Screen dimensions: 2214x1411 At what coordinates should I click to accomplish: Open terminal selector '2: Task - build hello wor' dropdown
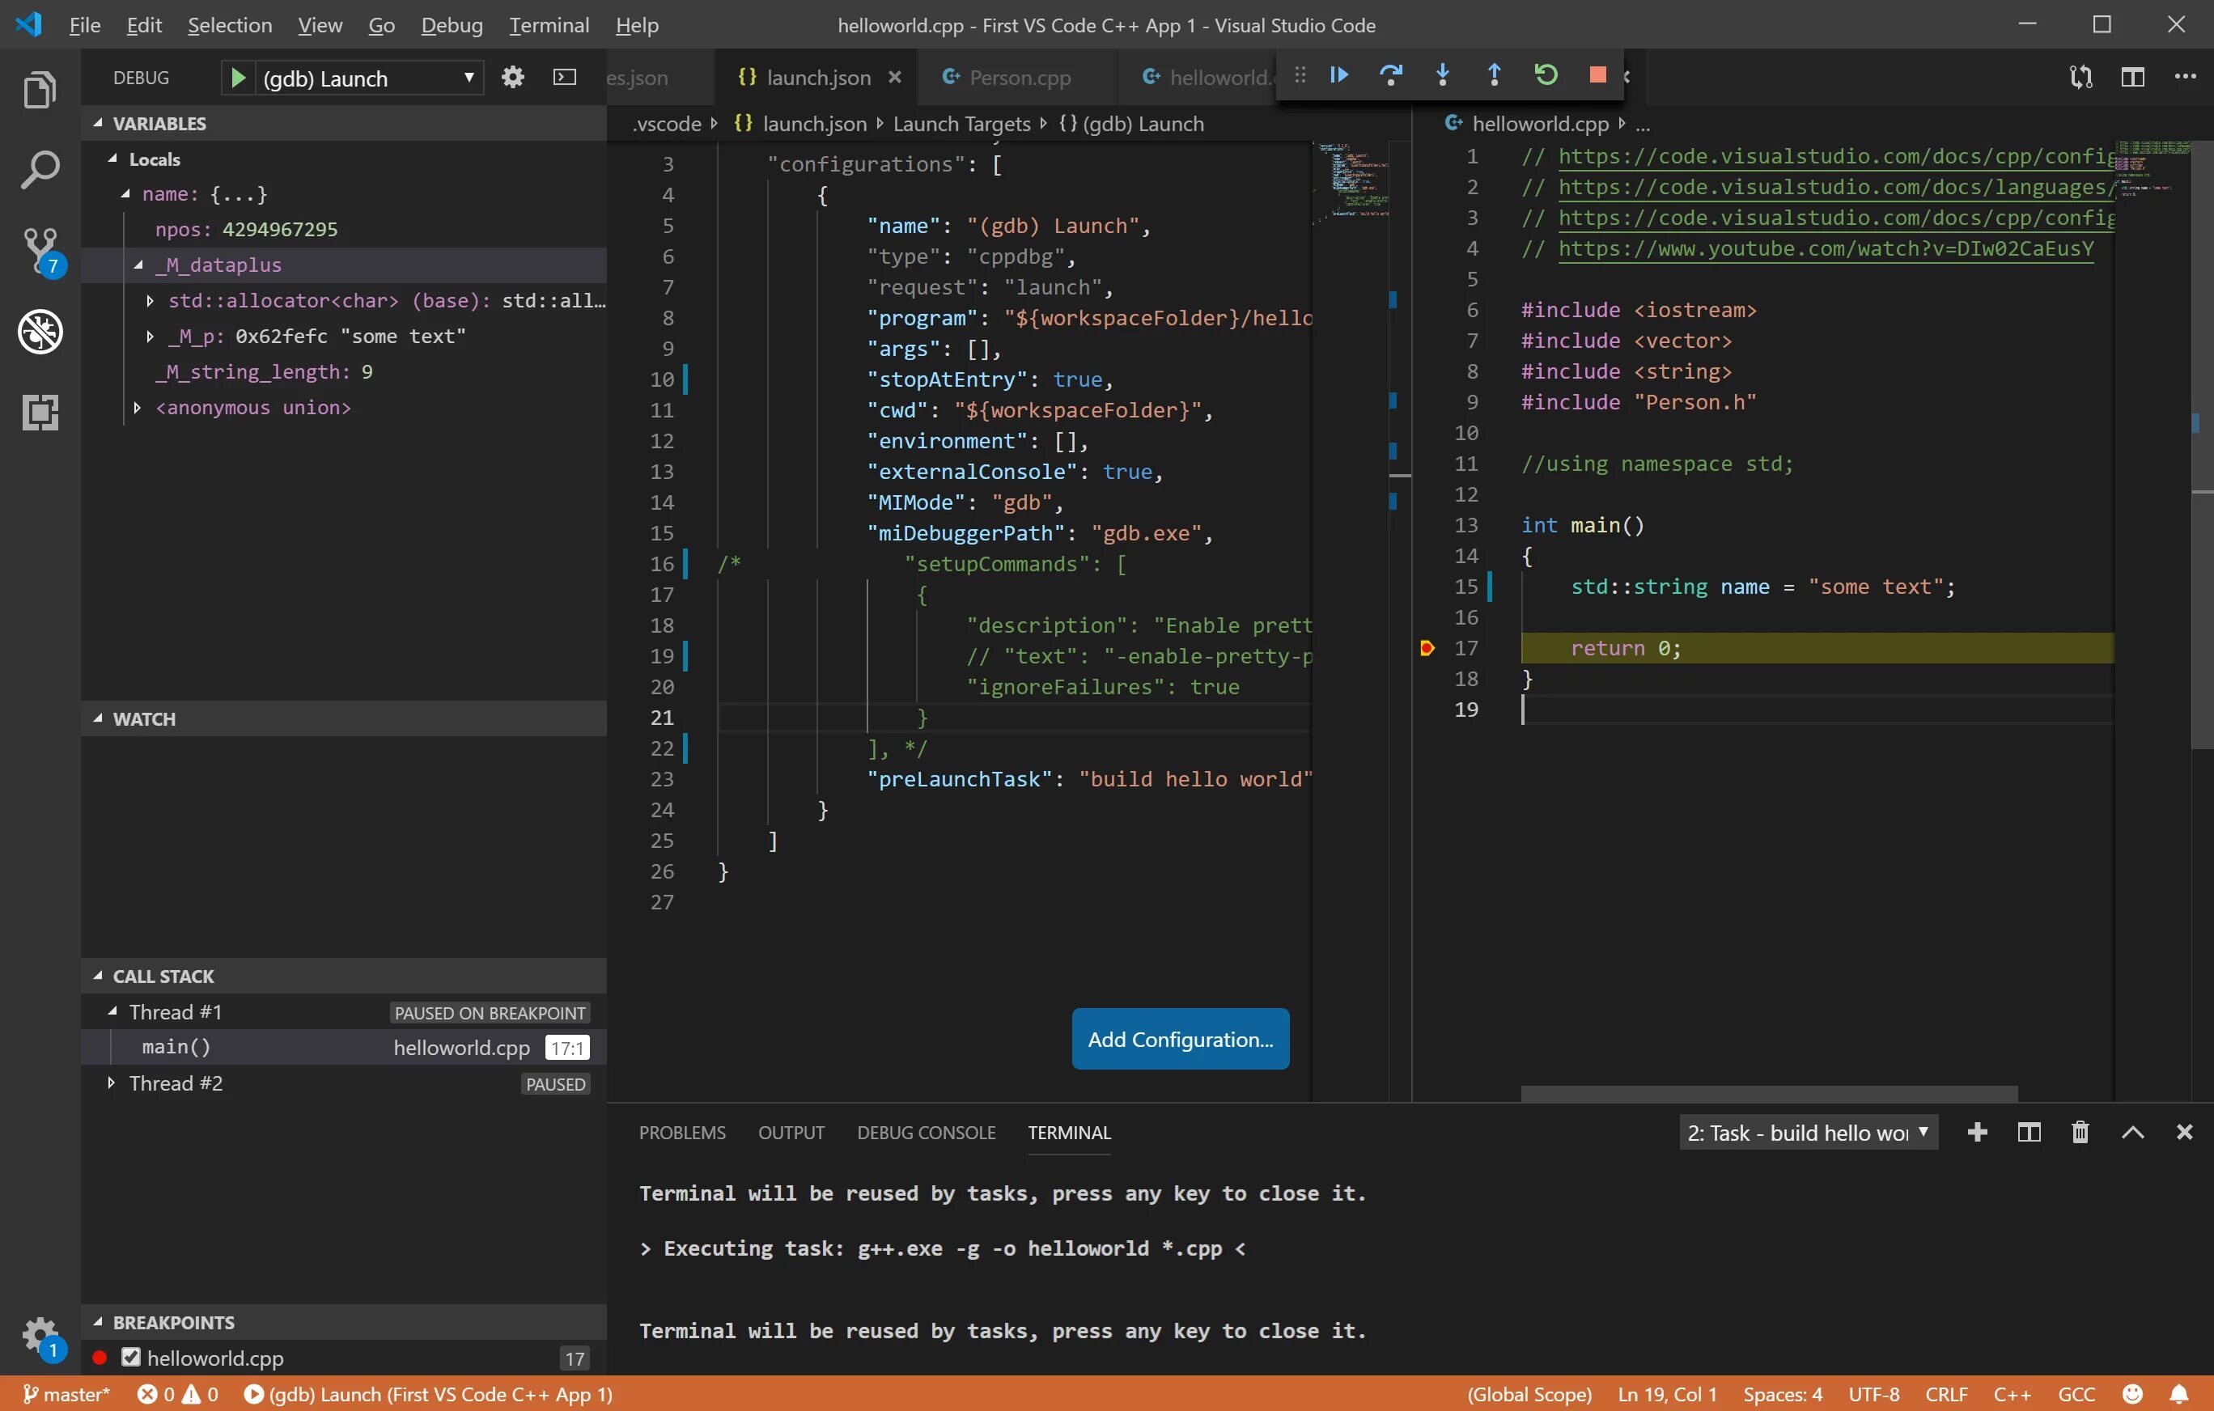tap(1809, 1133)
